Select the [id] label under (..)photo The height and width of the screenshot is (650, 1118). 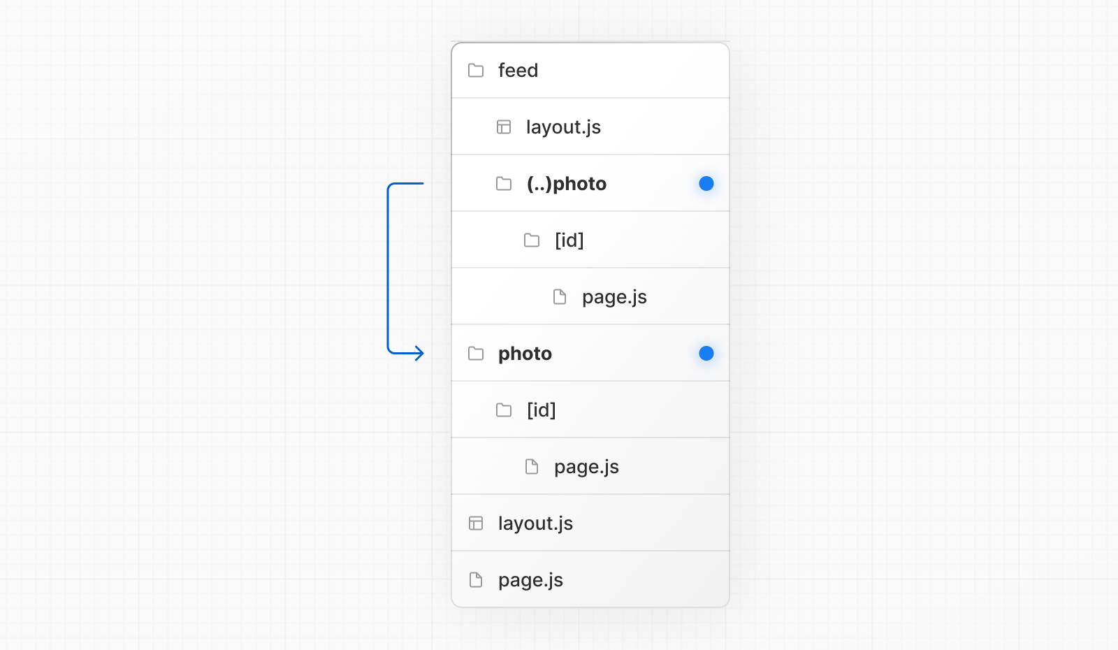coord(569,240)
